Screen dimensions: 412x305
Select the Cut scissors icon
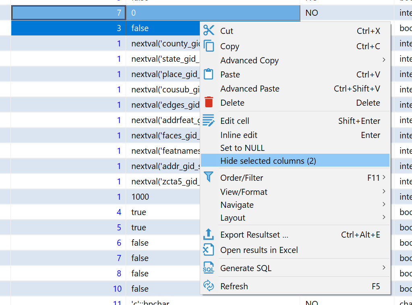coord(209,30)
